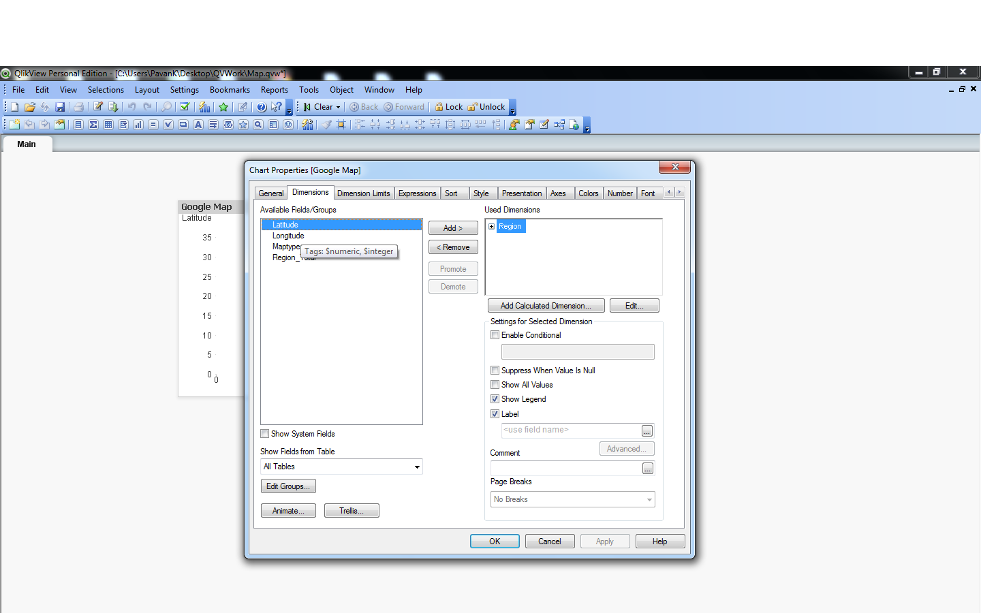This screenshot has height=613, width=981.
Task: Create a Search Object with the magnifier icon
Action: click(258, 125)
